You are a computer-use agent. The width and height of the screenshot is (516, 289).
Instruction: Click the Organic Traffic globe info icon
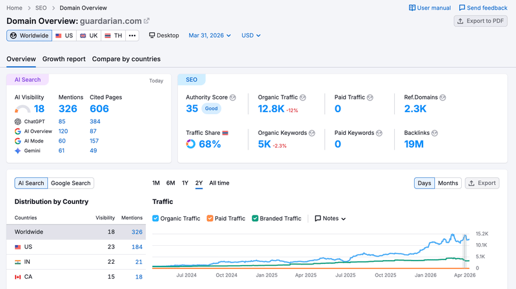(x=303, y=97)
